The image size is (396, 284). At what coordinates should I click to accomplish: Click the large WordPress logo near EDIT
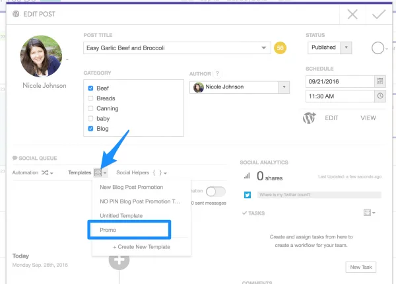pos(310,118)
